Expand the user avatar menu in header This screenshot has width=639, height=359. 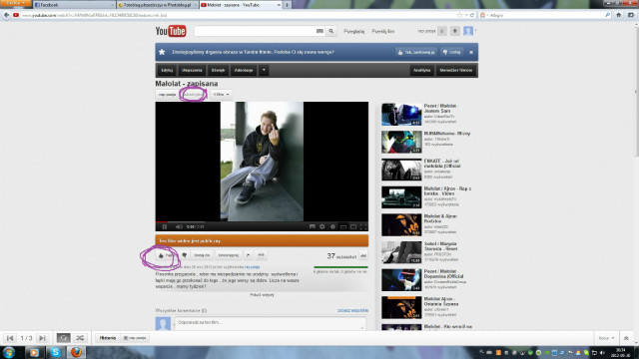click(x=468, y=31)
